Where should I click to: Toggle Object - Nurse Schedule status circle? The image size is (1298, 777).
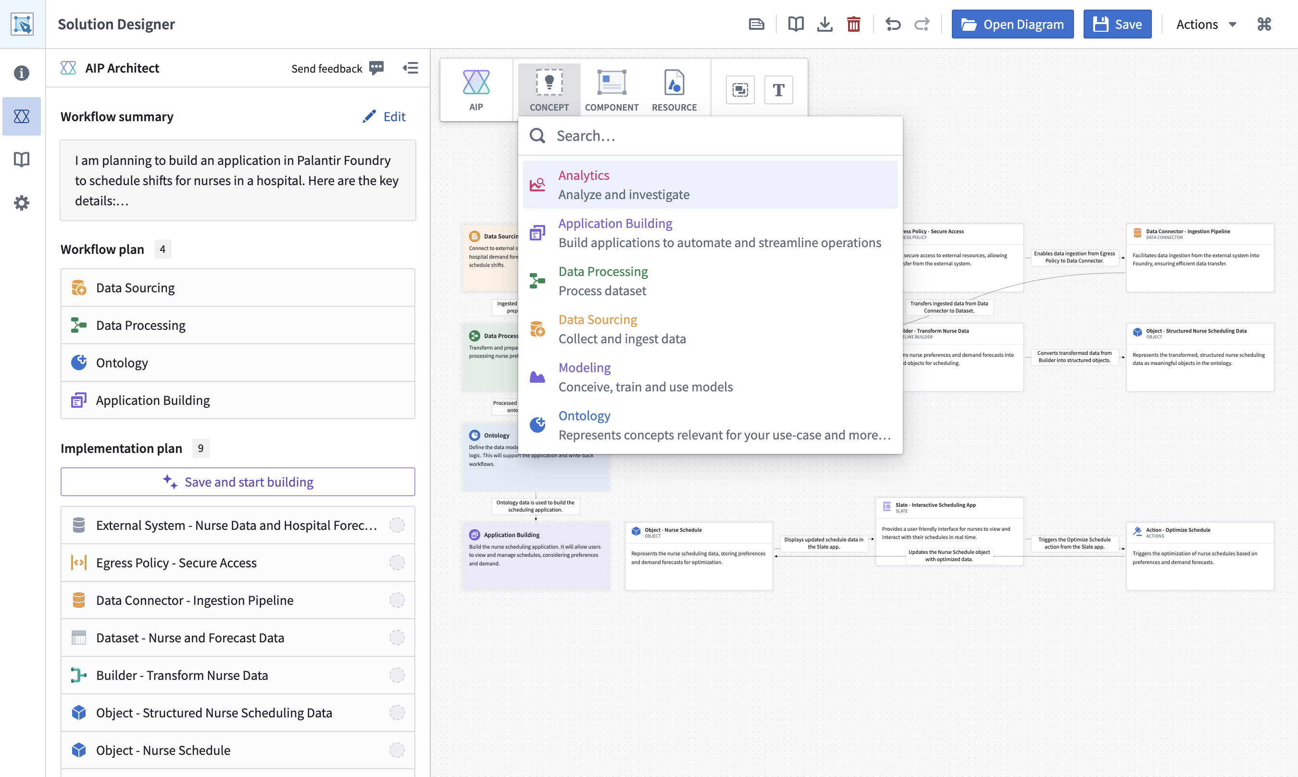[x=397, y=750]
